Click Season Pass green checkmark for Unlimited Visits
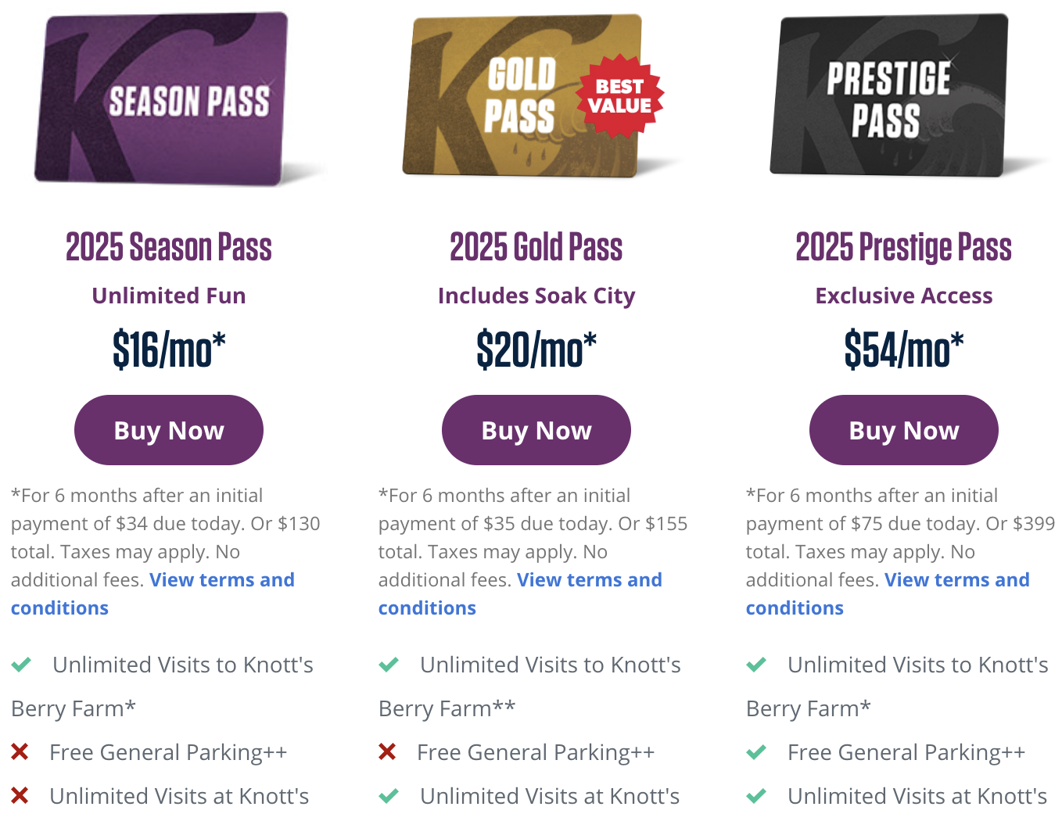The height and width of the screenshot is (821, 1062). 21,665
